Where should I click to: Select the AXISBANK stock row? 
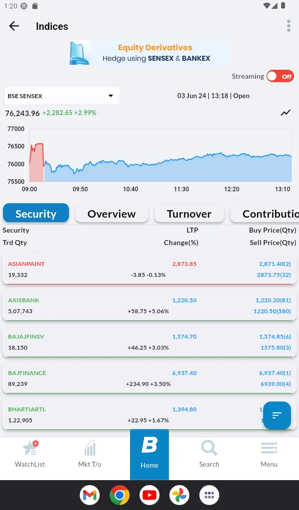click(x=149, y=305)
